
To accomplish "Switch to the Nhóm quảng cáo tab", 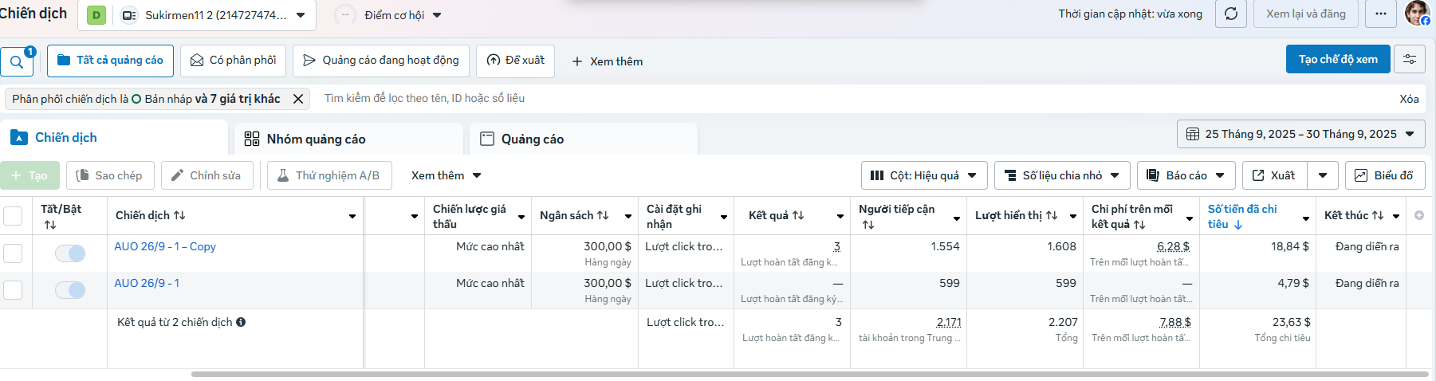I will [316, 139].
